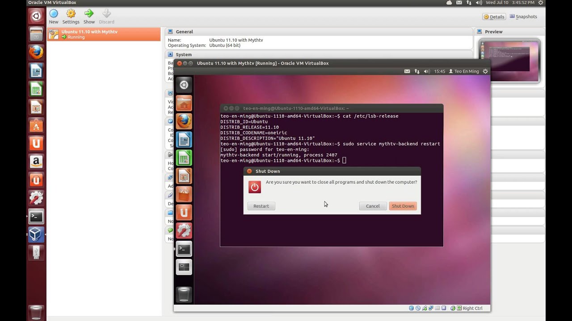
Task: Open host mail indicator
Action: (459, 3)
